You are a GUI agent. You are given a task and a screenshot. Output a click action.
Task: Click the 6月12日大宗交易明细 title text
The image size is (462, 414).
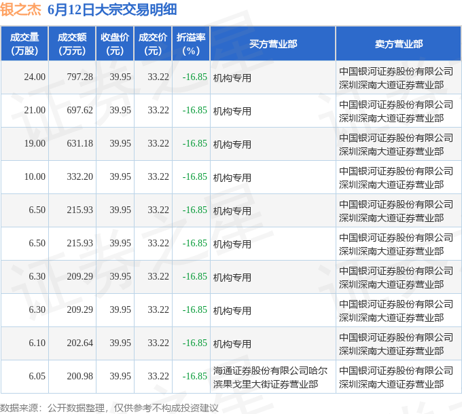click(112, 10)
